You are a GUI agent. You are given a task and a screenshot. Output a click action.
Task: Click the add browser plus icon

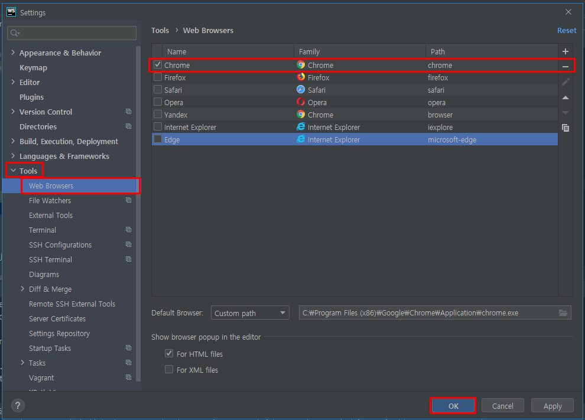565,51
